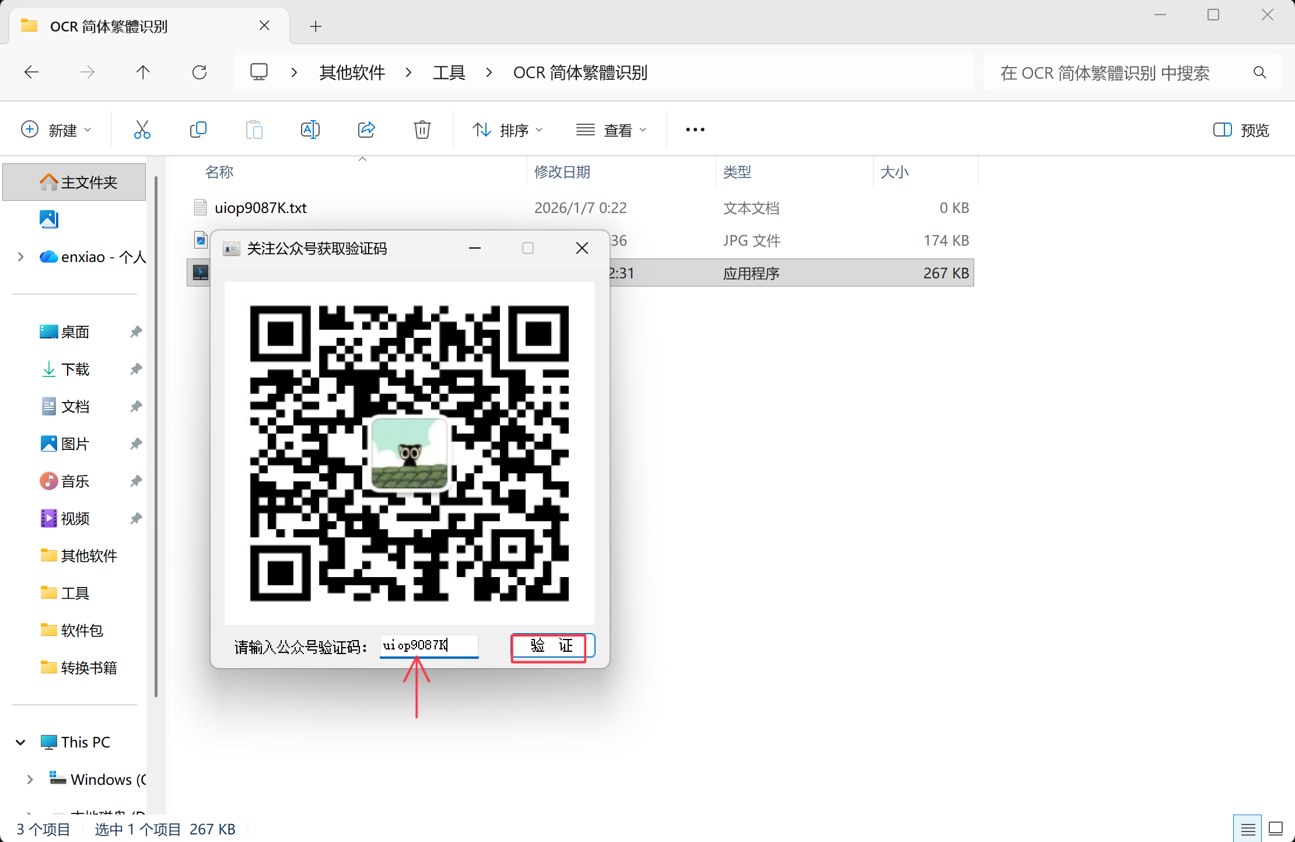The height and width of the screenshot is (842, 1295).
Task: Click the Delete trash icon
Action: pyautogui.click(x=422, y=130)
